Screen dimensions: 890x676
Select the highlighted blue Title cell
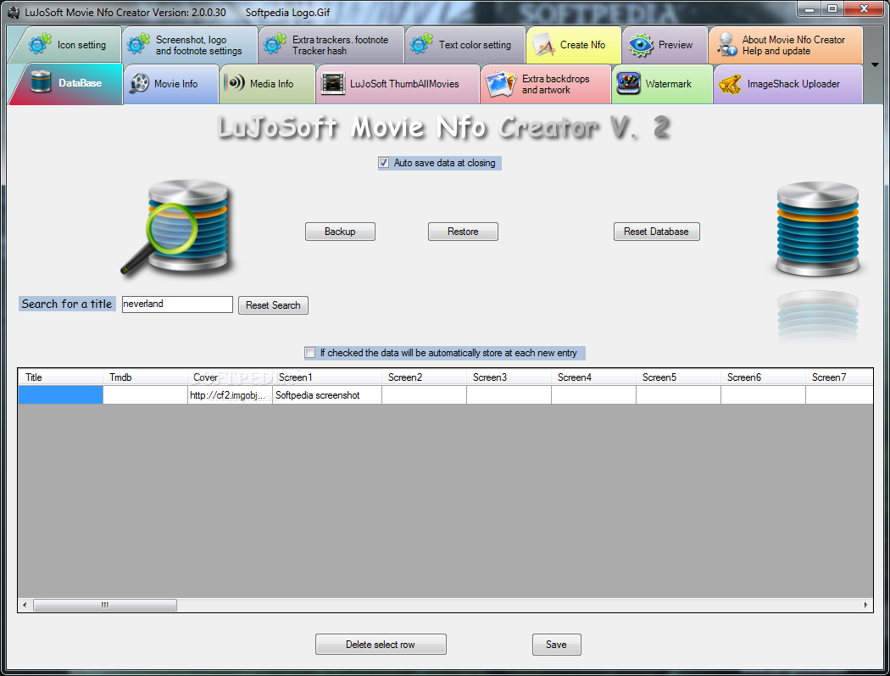(61, 394)
